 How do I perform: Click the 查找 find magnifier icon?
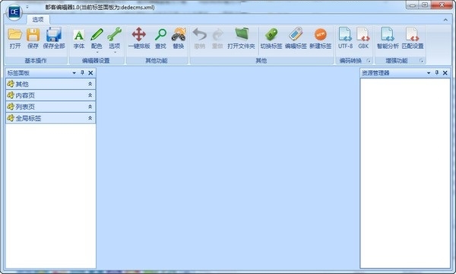point(160,35)
